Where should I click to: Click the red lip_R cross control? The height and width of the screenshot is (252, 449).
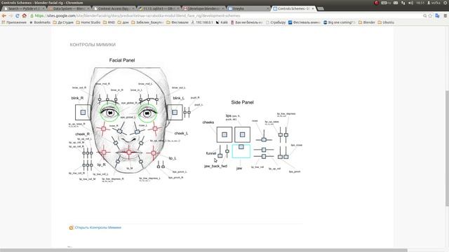pos(104,153)
